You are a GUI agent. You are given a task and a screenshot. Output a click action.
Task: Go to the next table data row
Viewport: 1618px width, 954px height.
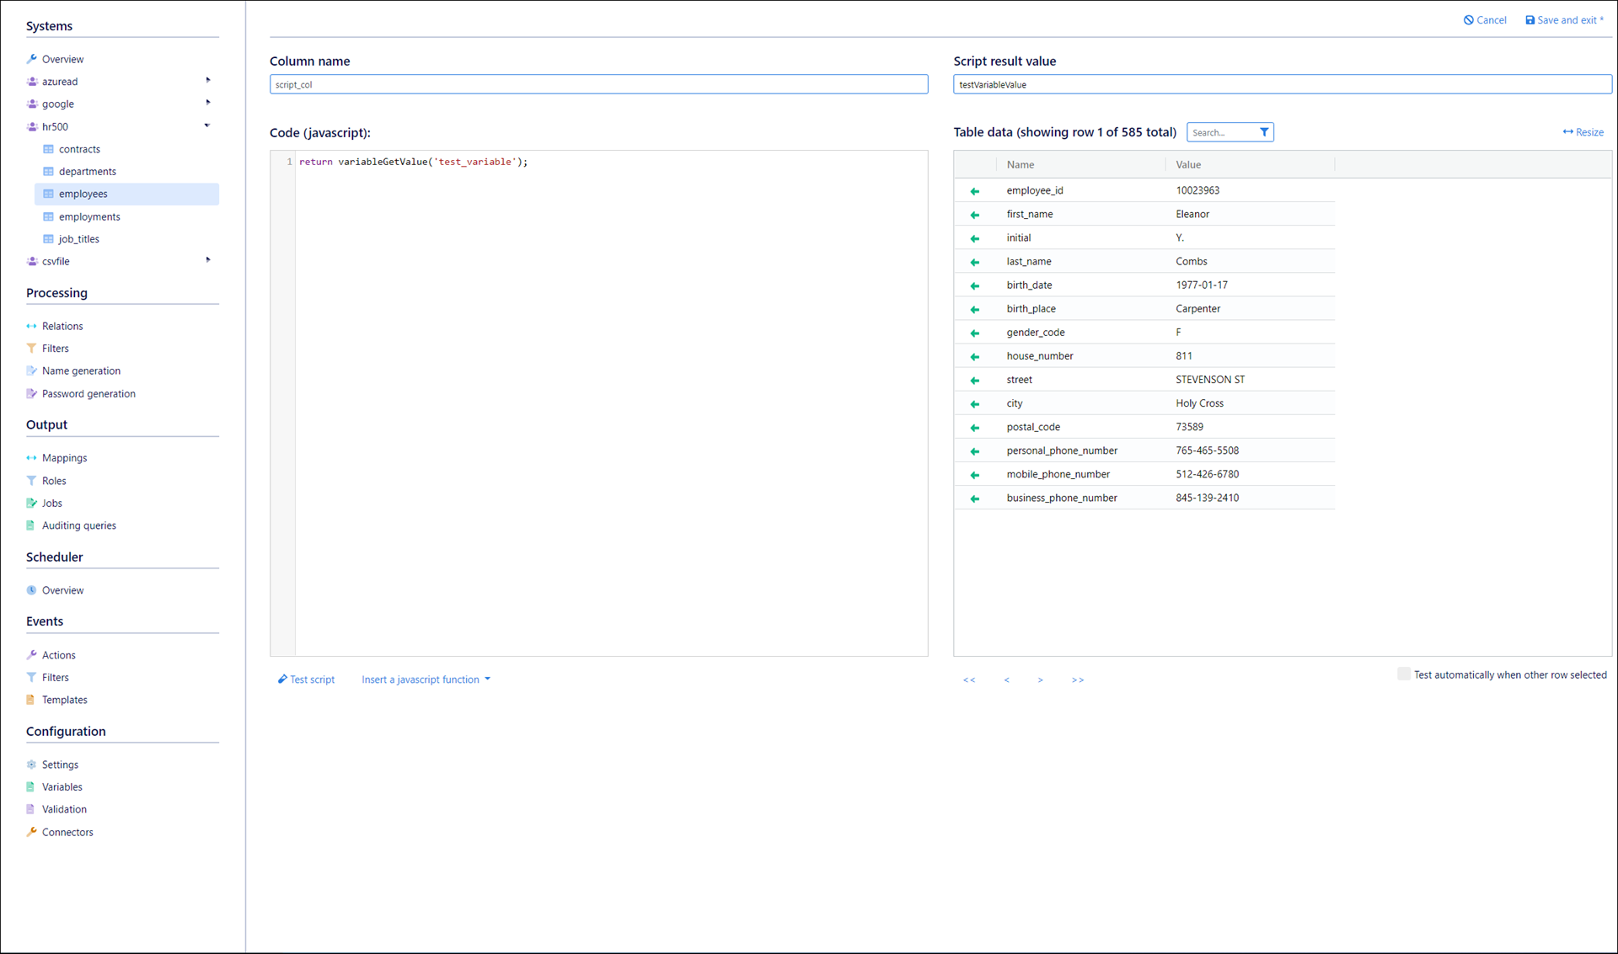click(1041, 680)
